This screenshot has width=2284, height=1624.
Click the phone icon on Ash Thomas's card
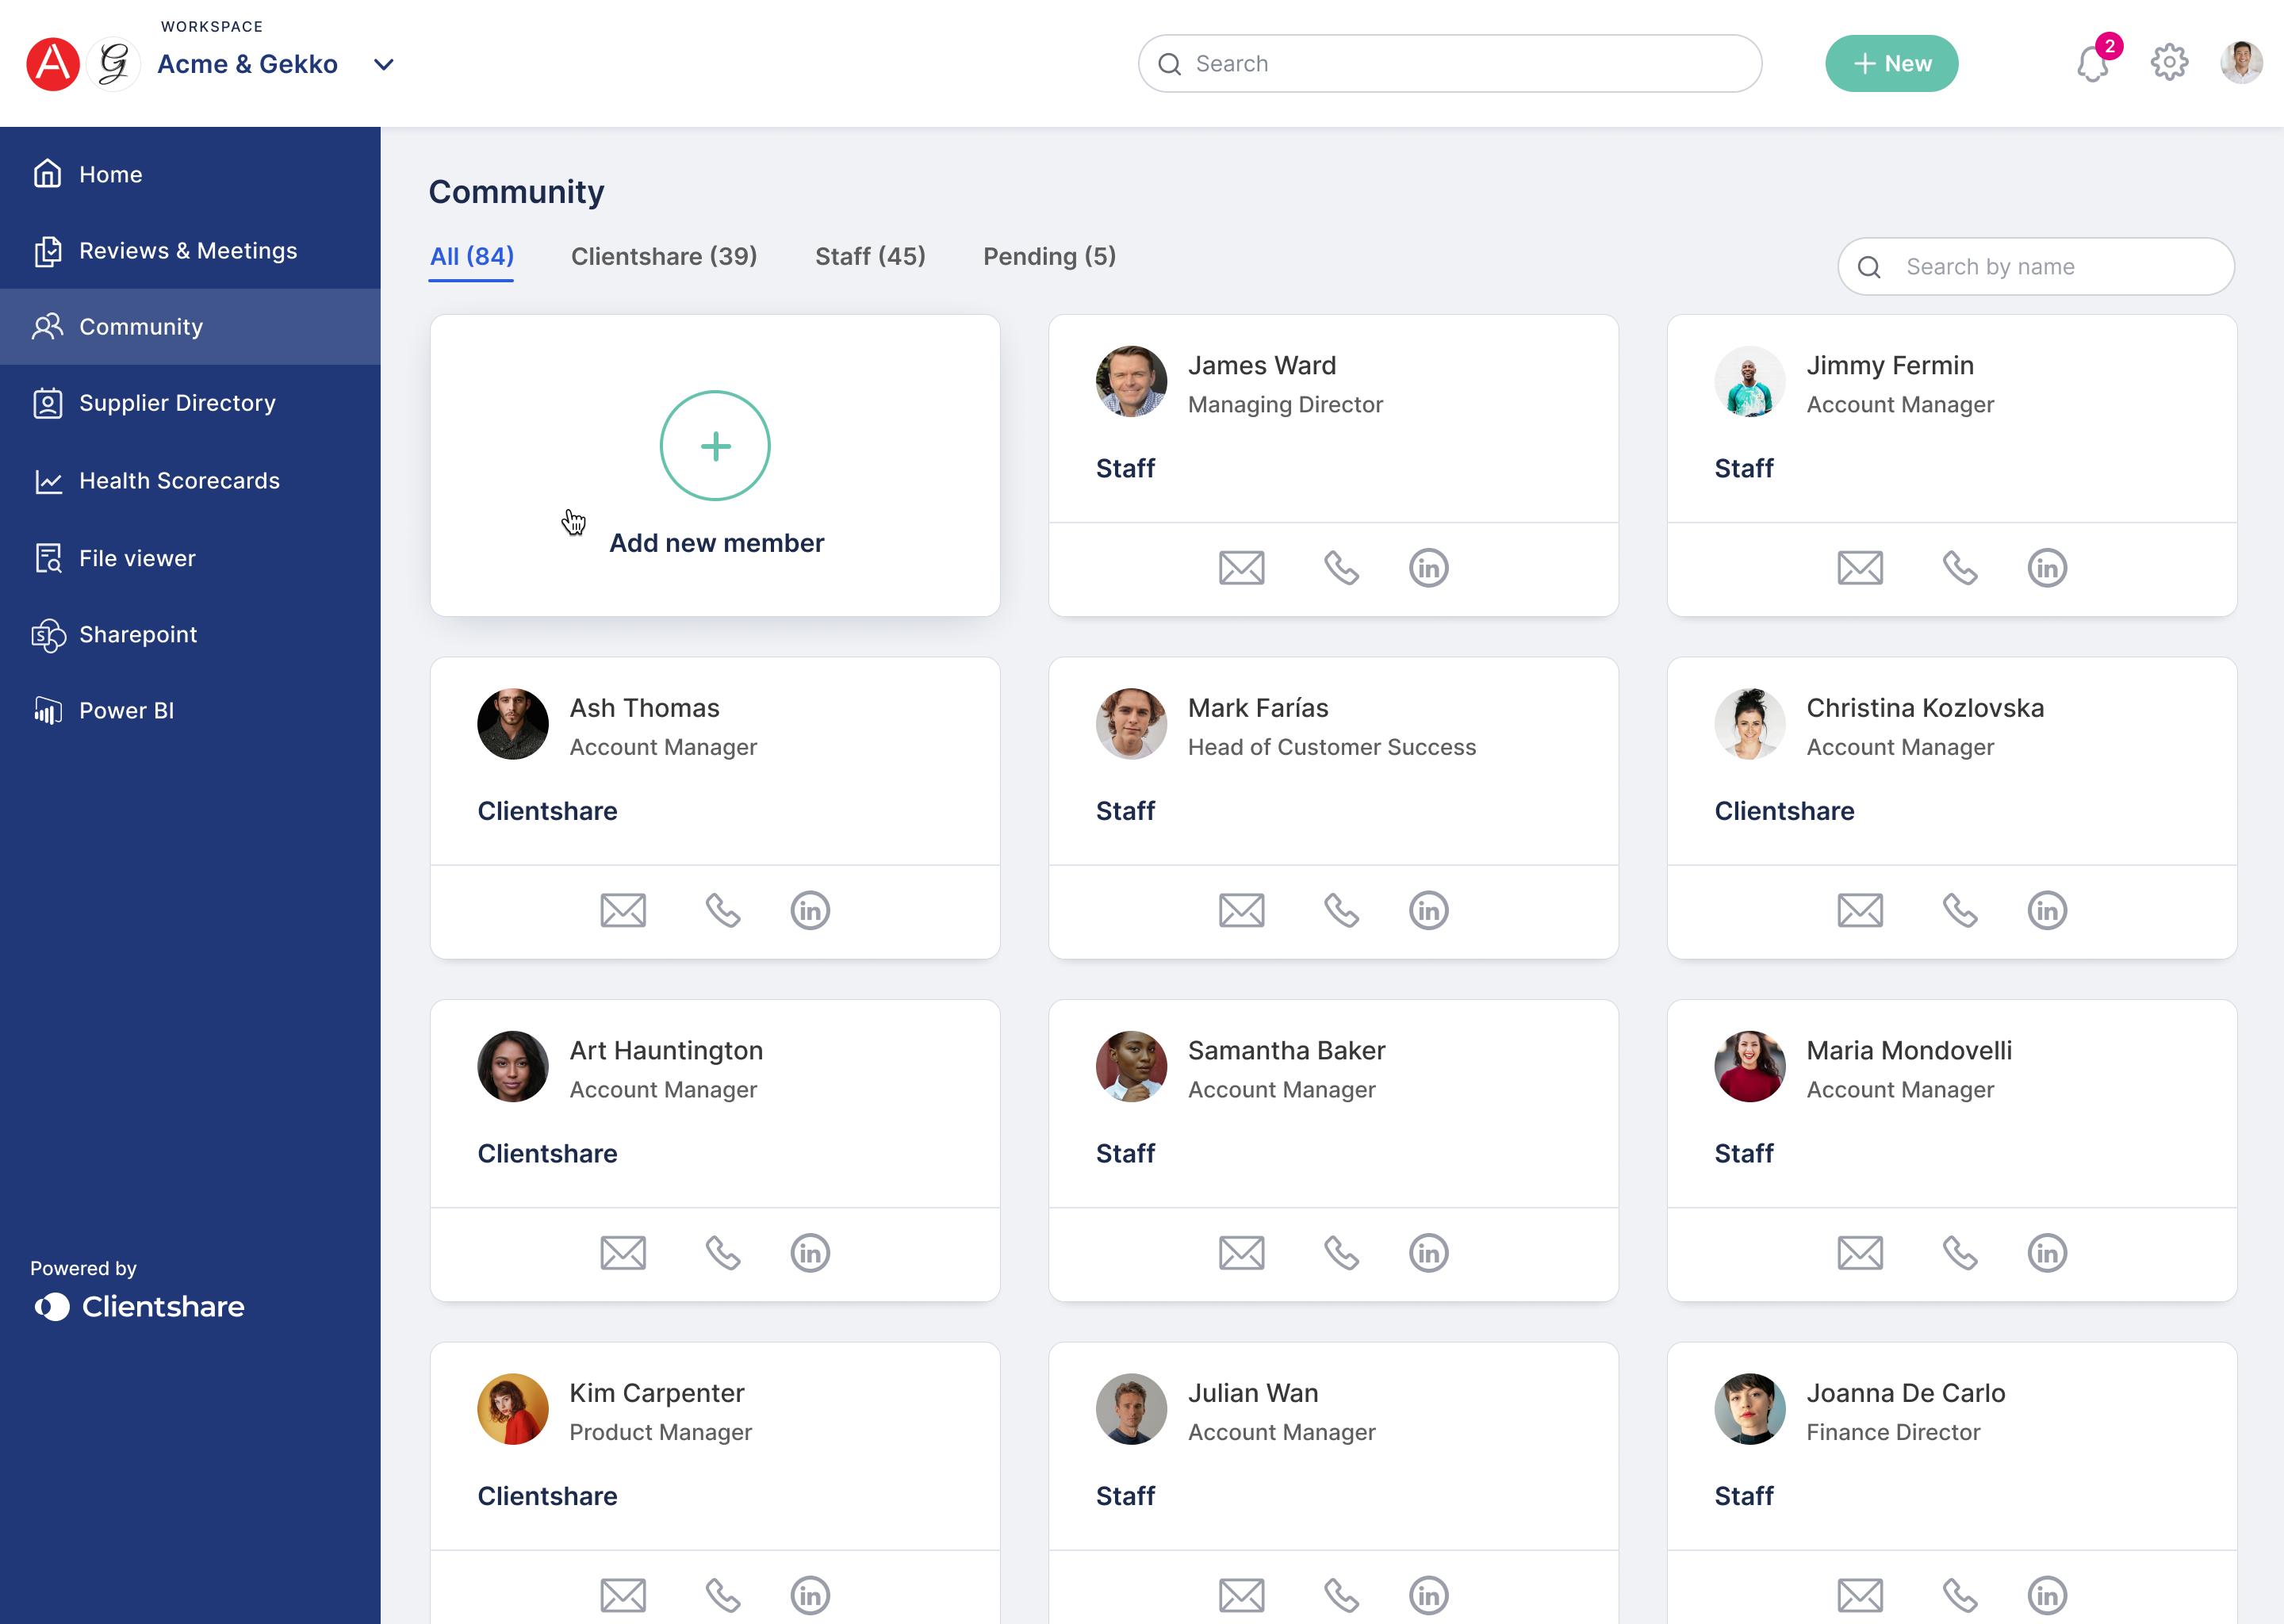(722, 910)
